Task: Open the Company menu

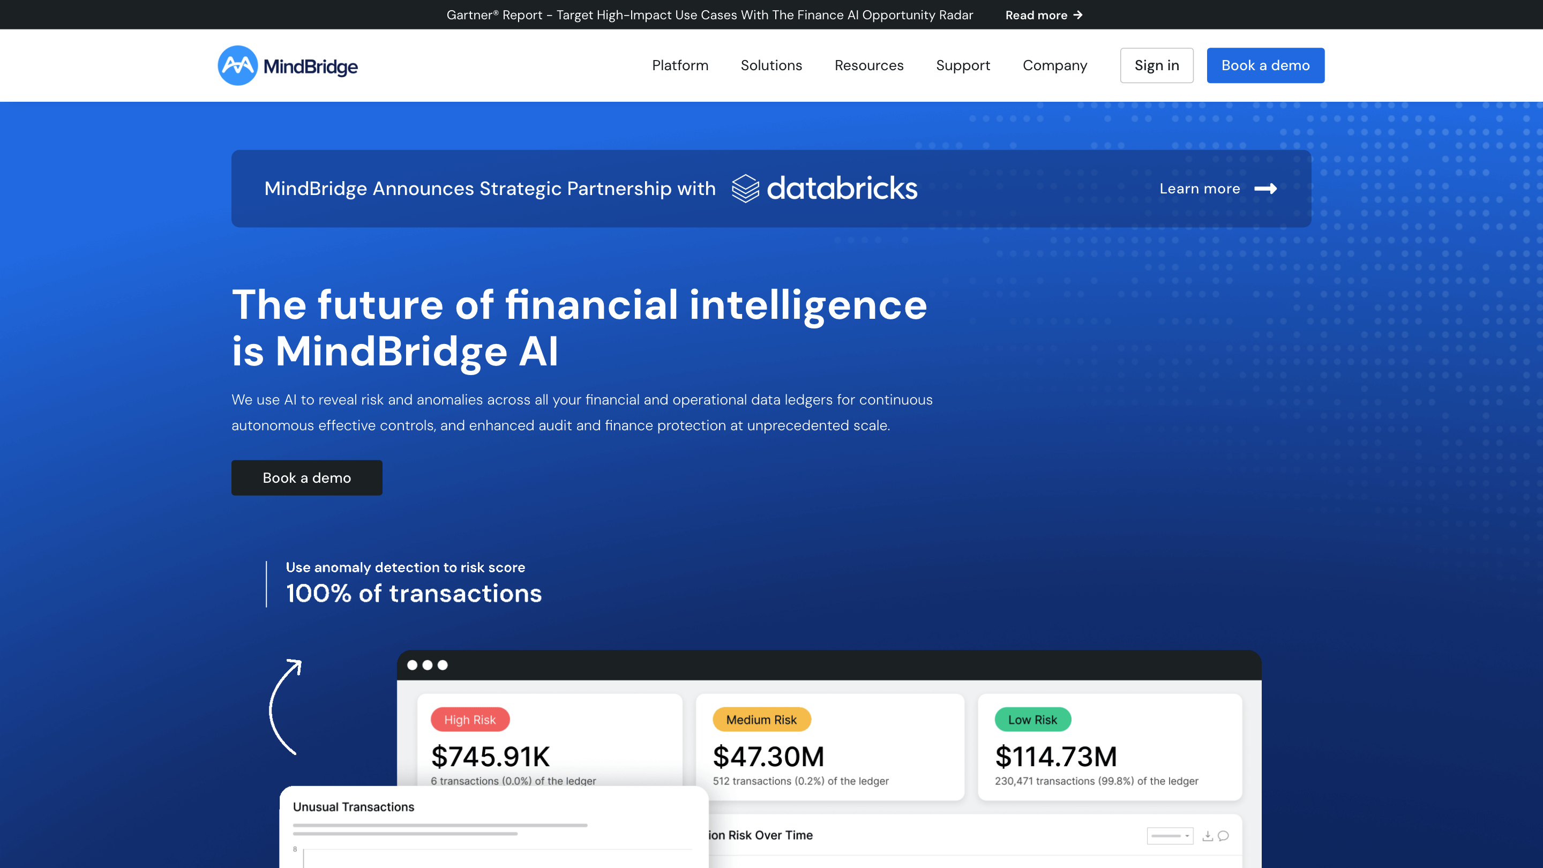Action: [1055, 65]
